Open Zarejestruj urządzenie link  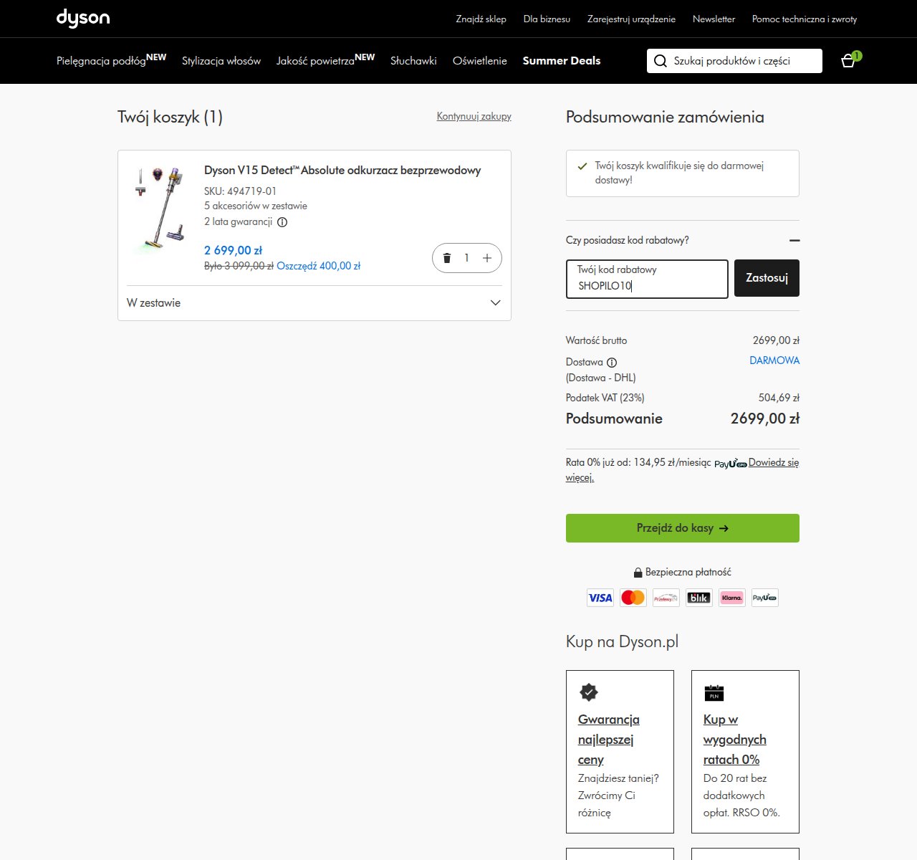(x=631, y=19)
